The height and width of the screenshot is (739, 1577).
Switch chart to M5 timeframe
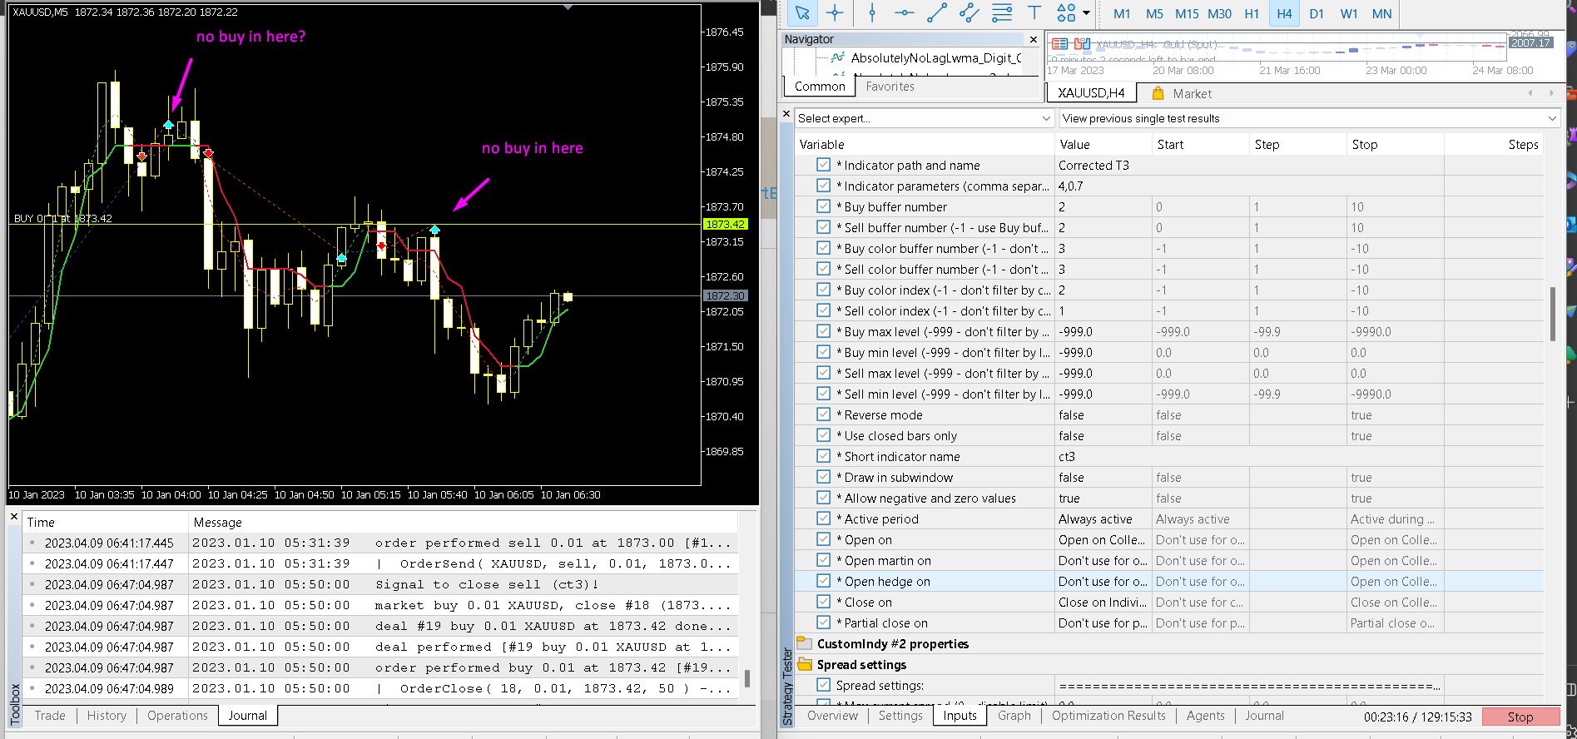pos(1154,14)
